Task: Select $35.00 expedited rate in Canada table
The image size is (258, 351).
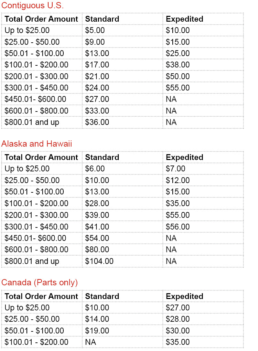Action: click(178, 342)
